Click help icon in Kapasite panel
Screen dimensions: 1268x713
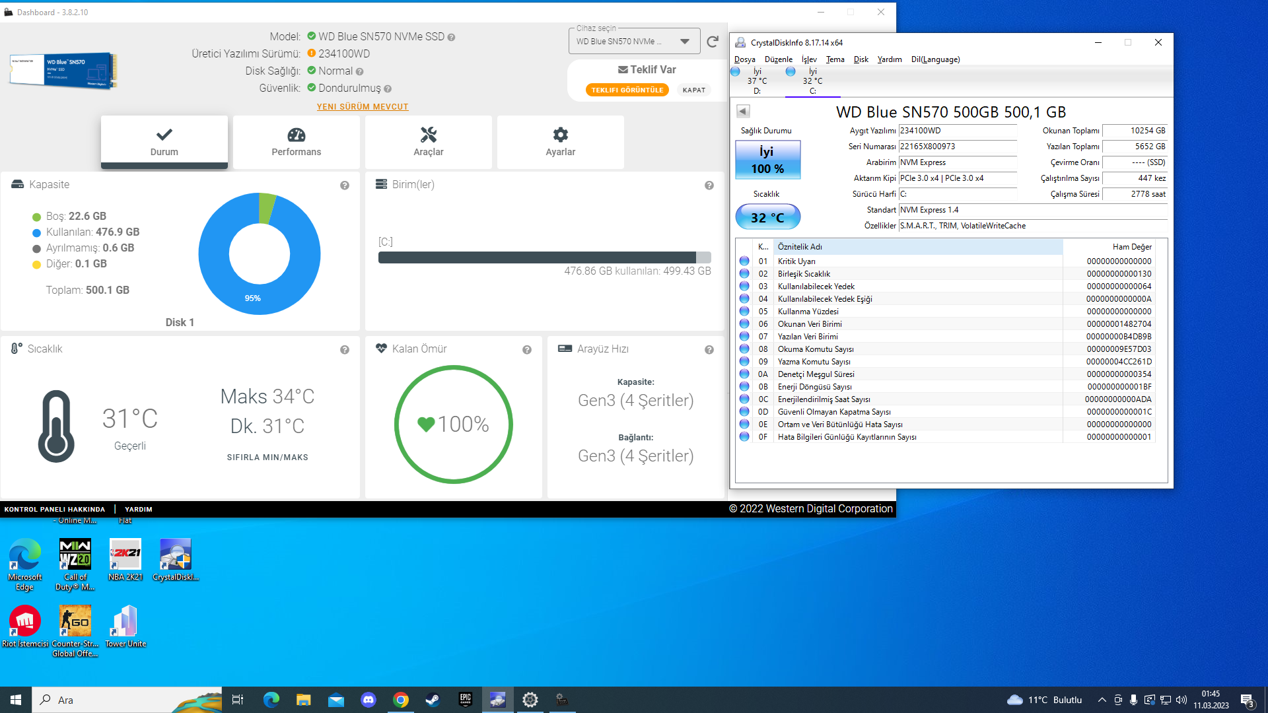click(x=345, y=186)
